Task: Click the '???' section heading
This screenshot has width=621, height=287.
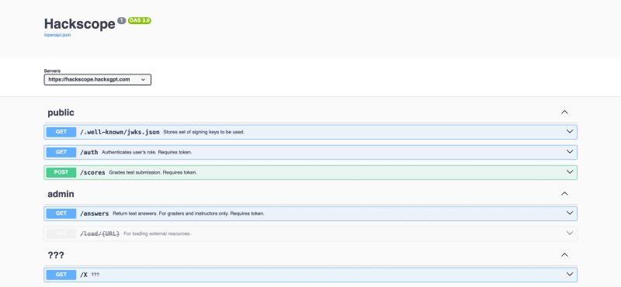Action: click(56, 256)
